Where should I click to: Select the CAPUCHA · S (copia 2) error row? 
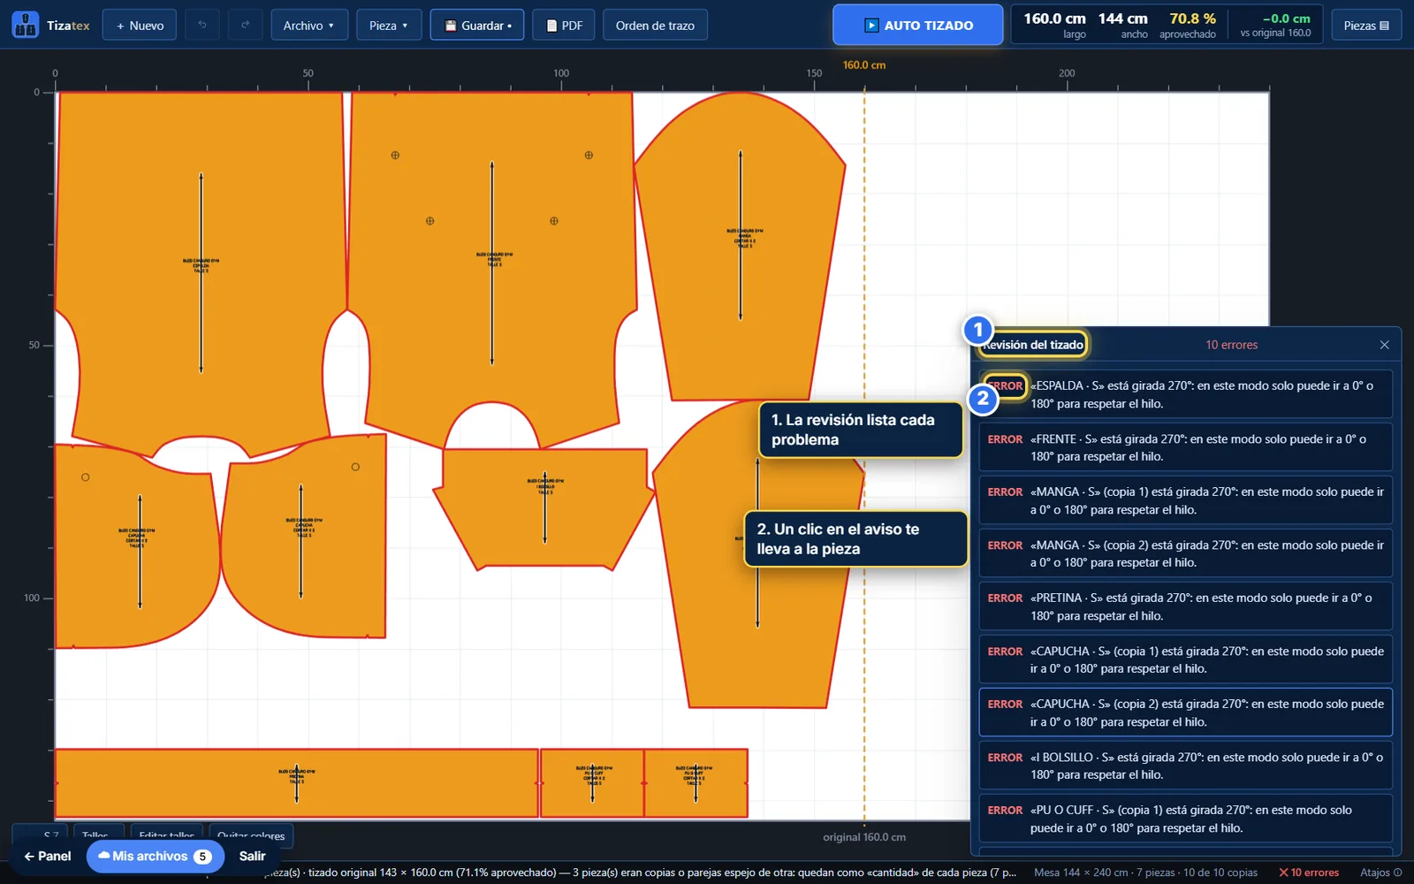pos(1185,713)
